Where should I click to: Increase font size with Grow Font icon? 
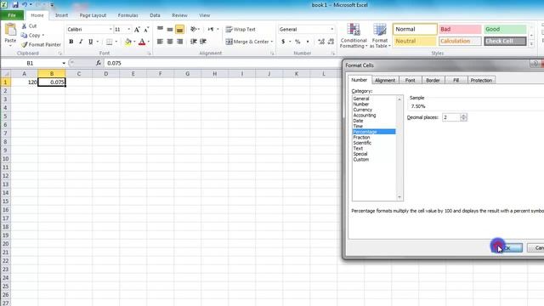(x=137, y=30)
